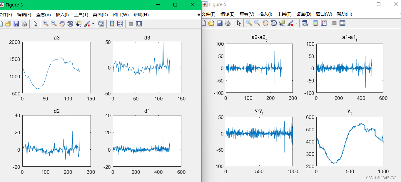Viewport: 401px width, 182px height.
Task: Select Edit Plot arrow in Figure 3
Action: tap(35, 24)
